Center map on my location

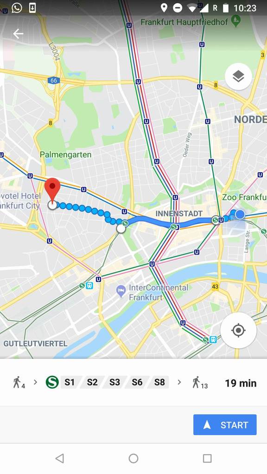(x=239, y=331)
